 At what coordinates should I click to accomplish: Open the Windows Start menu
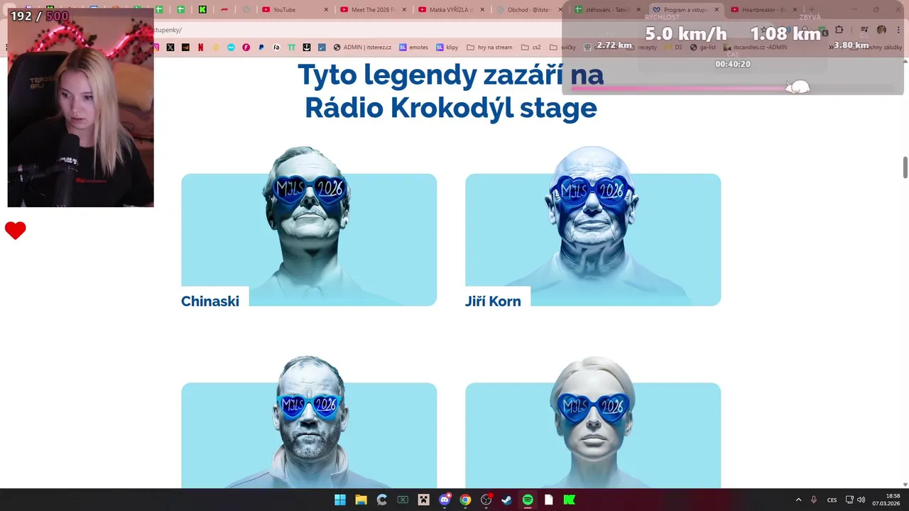[340, 500]
